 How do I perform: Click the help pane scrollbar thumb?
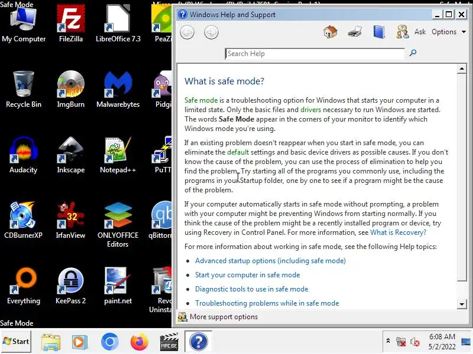click(x=462, y=178)
